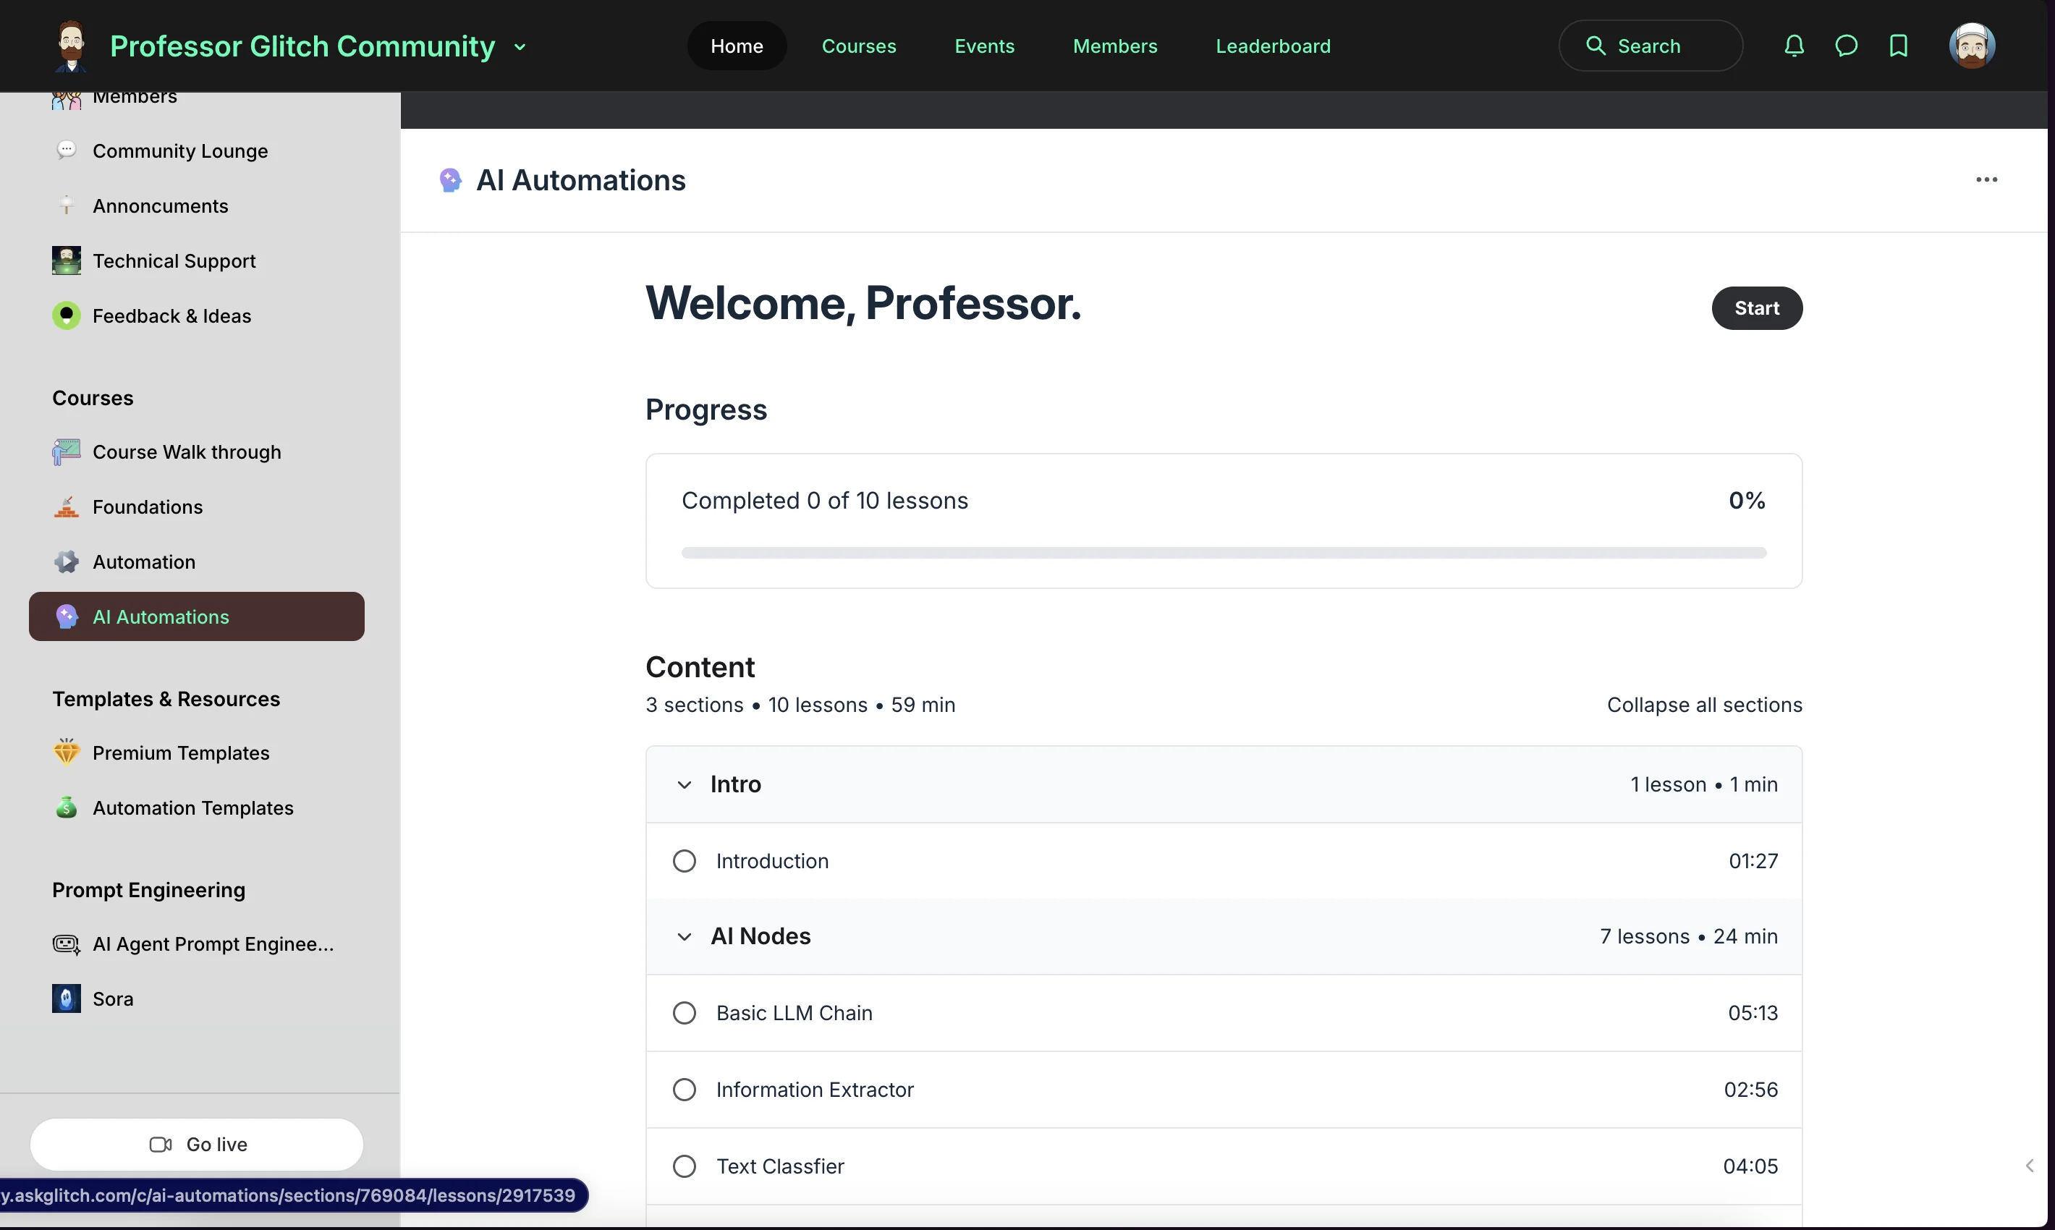Screen dimensions: 2055x1230
Task: Open the Professor Glitch Community dropdown
Action: click(x=520, y=46)
